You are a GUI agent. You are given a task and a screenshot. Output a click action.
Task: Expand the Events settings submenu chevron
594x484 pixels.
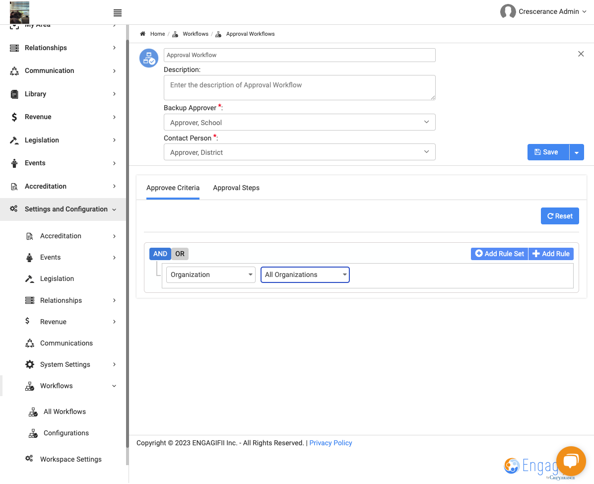pos(114,258)
